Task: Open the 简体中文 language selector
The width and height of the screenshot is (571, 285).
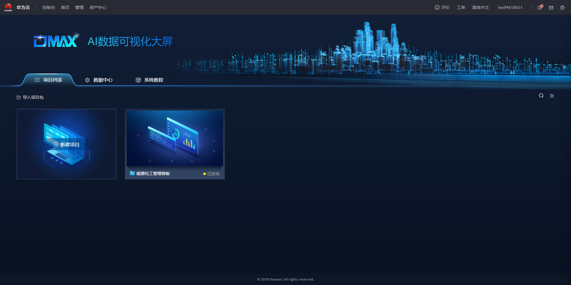Action: [x=481, y=7]
